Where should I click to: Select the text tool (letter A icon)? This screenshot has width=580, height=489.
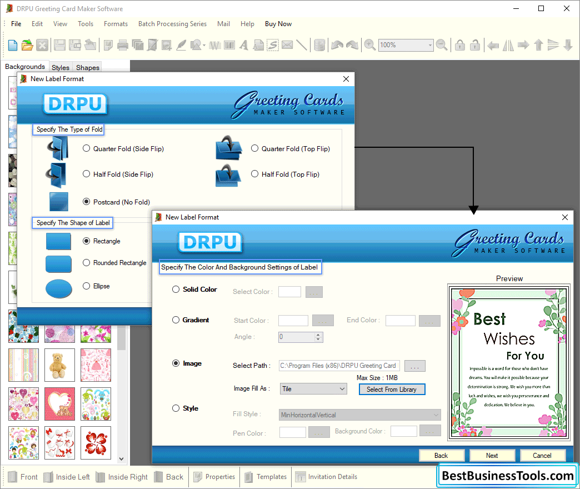[x=243, y=45]
